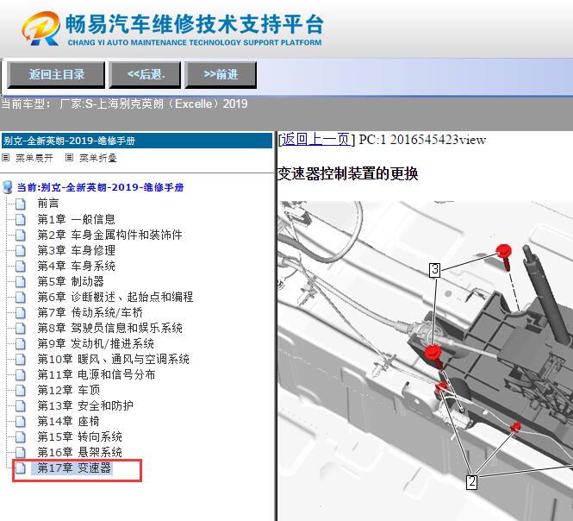The width and height of the screenshot is (573, 521).
Task: Click the page icon next to 第13章
Action: point(21,406)
